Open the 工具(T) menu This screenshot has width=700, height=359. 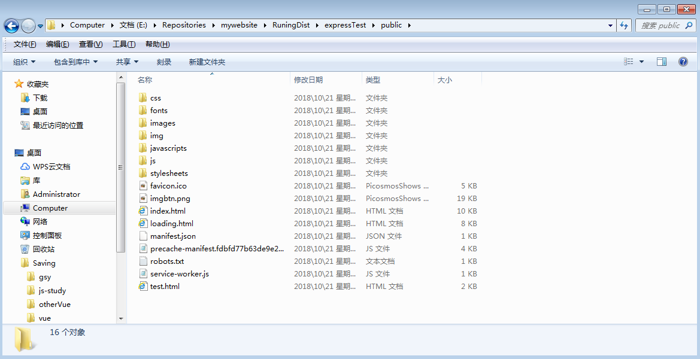point(124,44)
